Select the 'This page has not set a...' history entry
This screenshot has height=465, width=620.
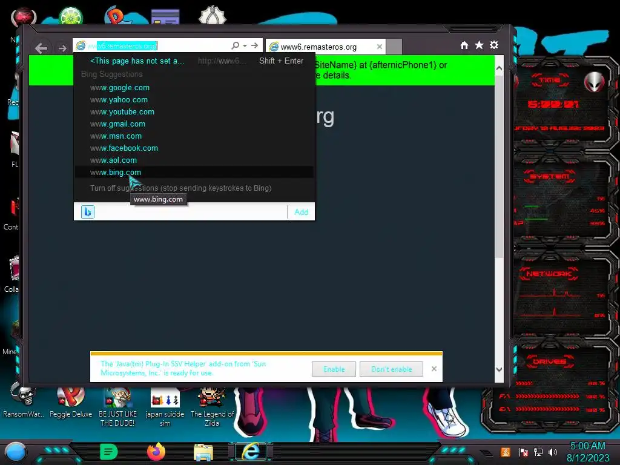194,61
